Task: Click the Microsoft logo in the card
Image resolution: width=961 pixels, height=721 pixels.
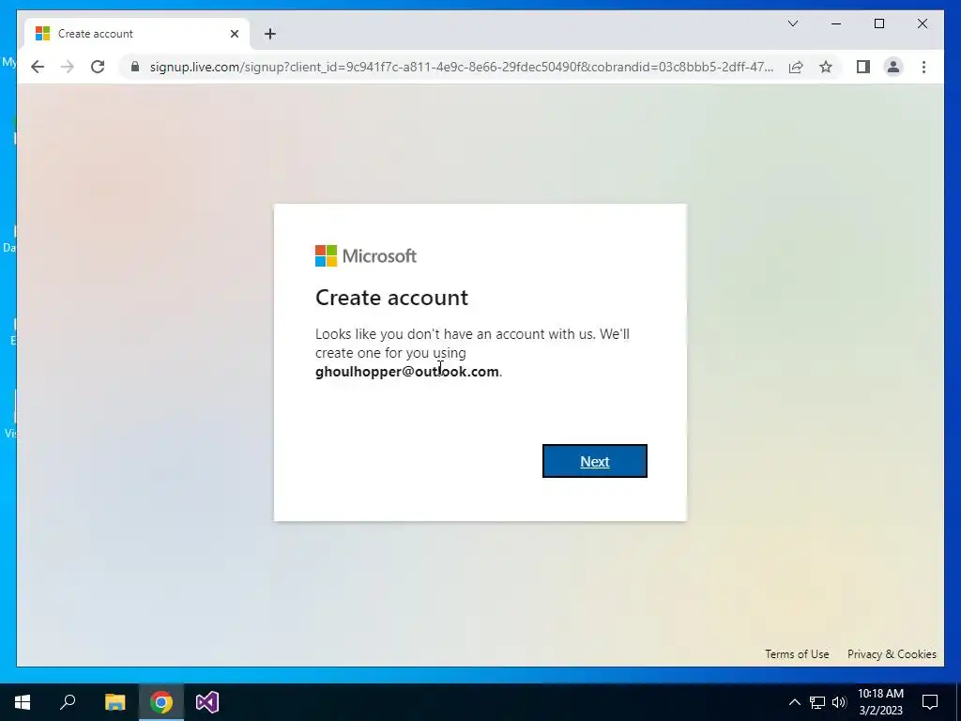Action: pyautogui.click(x=366, y=255)
